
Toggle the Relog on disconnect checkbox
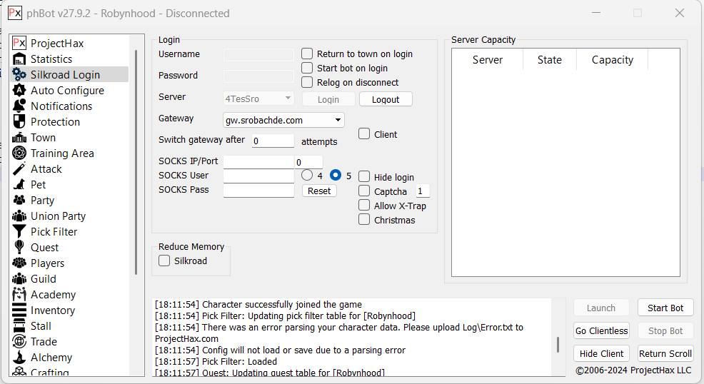click(x=307, y=82)
